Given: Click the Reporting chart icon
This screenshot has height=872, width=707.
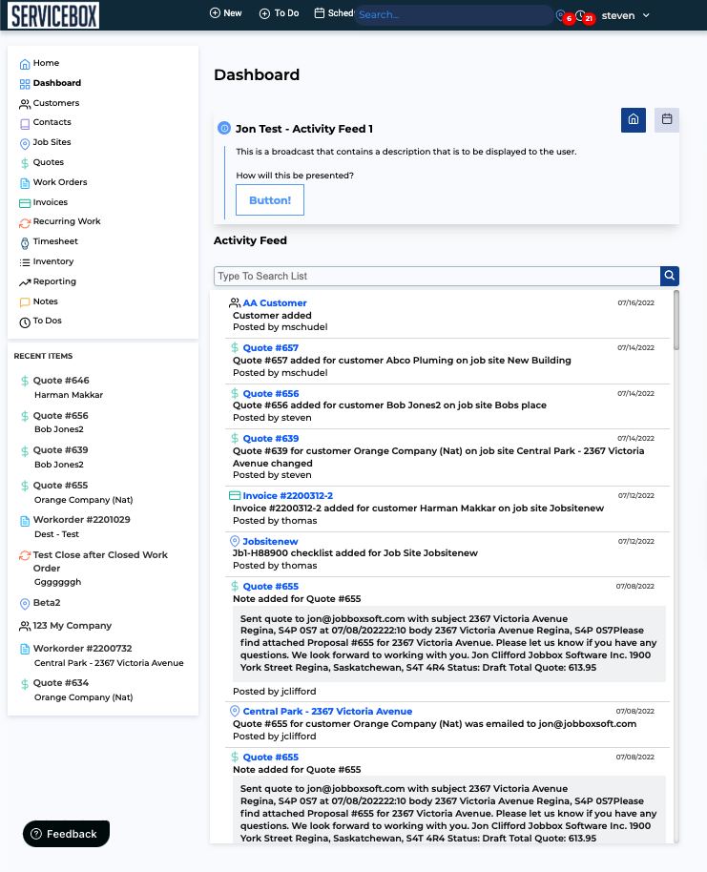Looking at the screenshot, I should coord(25,282).
